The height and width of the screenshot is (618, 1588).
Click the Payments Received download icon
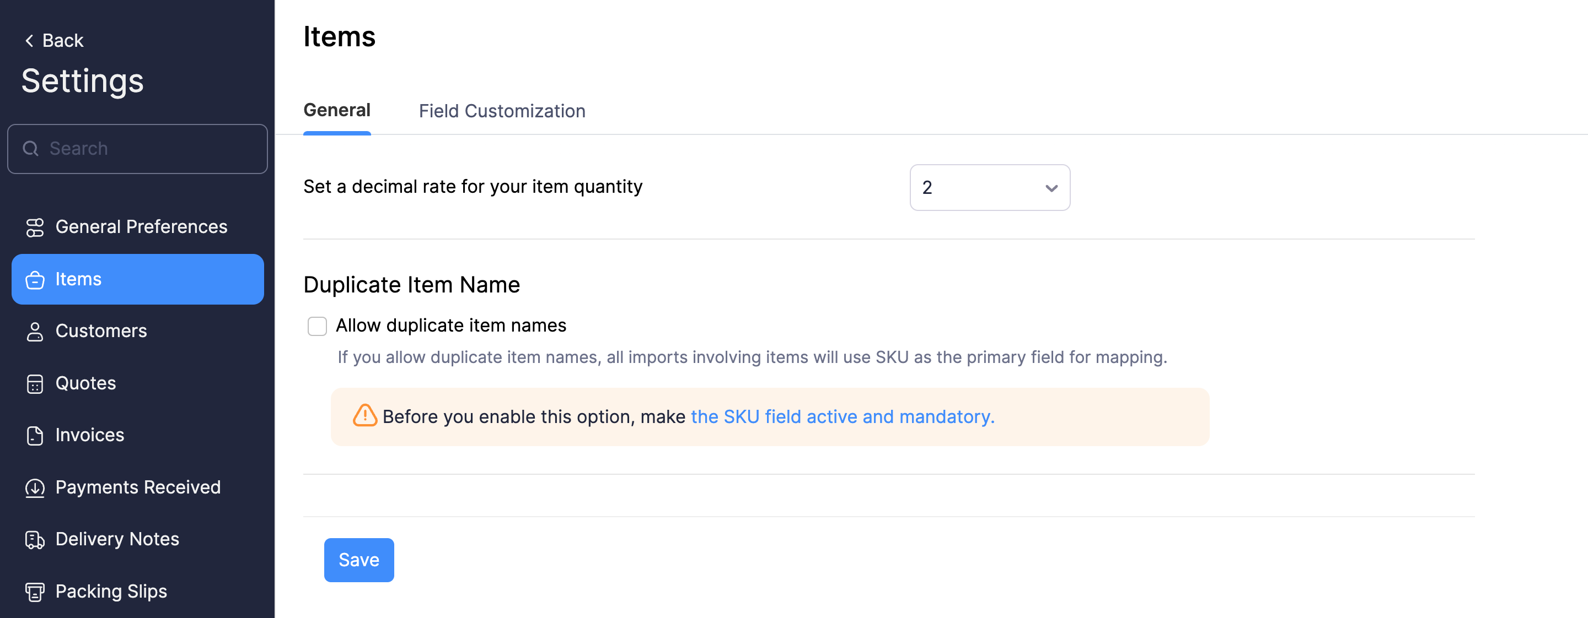(35, 487)
